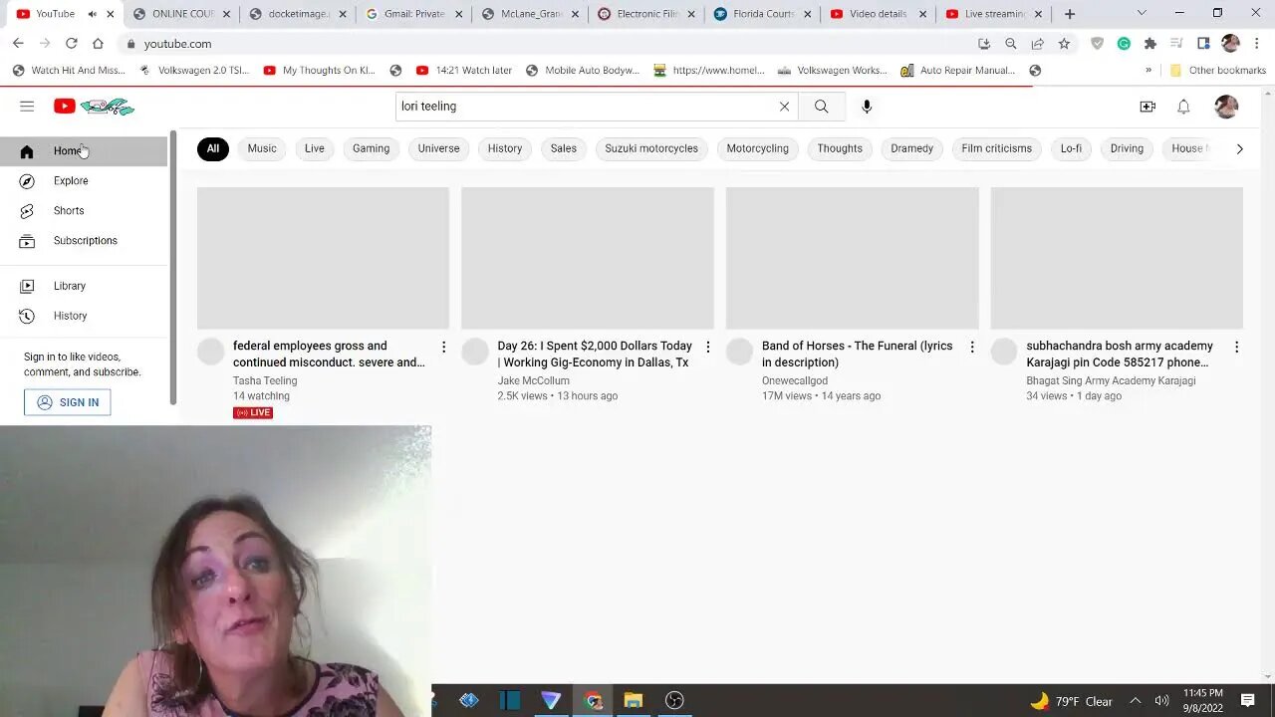Open options for federal employees video
Viewport: 1275px width, 717px height.
pyautogui.click(x=443, y=348)
